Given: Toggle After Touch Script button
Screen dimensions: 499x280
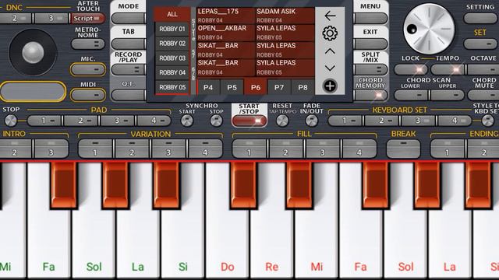Looking at the screenshot, I should click(88, 19).
